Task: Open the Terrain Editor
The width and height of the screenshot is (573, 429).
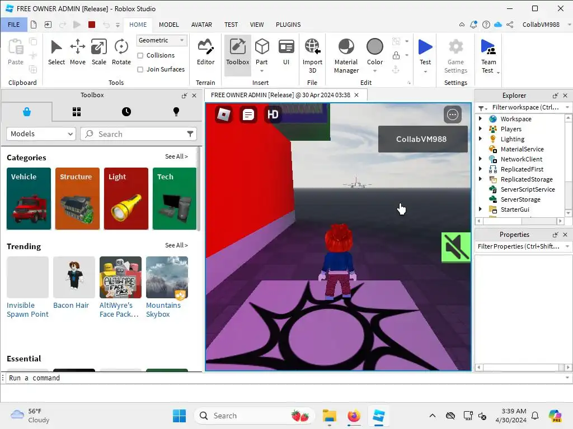Action: tap(205, 52)
